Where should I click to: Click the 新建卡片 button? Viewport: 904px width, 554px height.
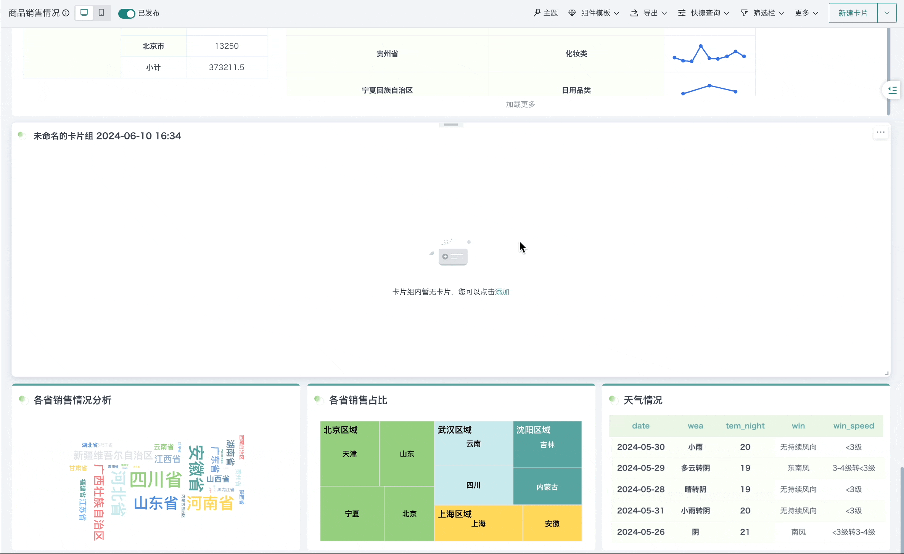pyautogui.click(x=853, y=13)
